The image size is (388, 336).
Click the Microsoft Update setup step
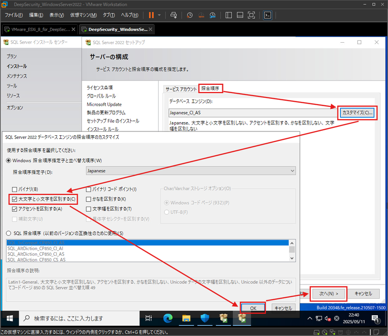click(104, 104)
